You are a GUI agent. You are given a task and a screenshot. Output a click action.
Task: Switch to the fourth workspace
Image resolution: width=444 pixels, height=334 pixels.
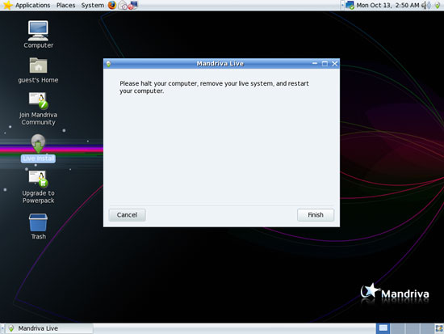(427, 328)
